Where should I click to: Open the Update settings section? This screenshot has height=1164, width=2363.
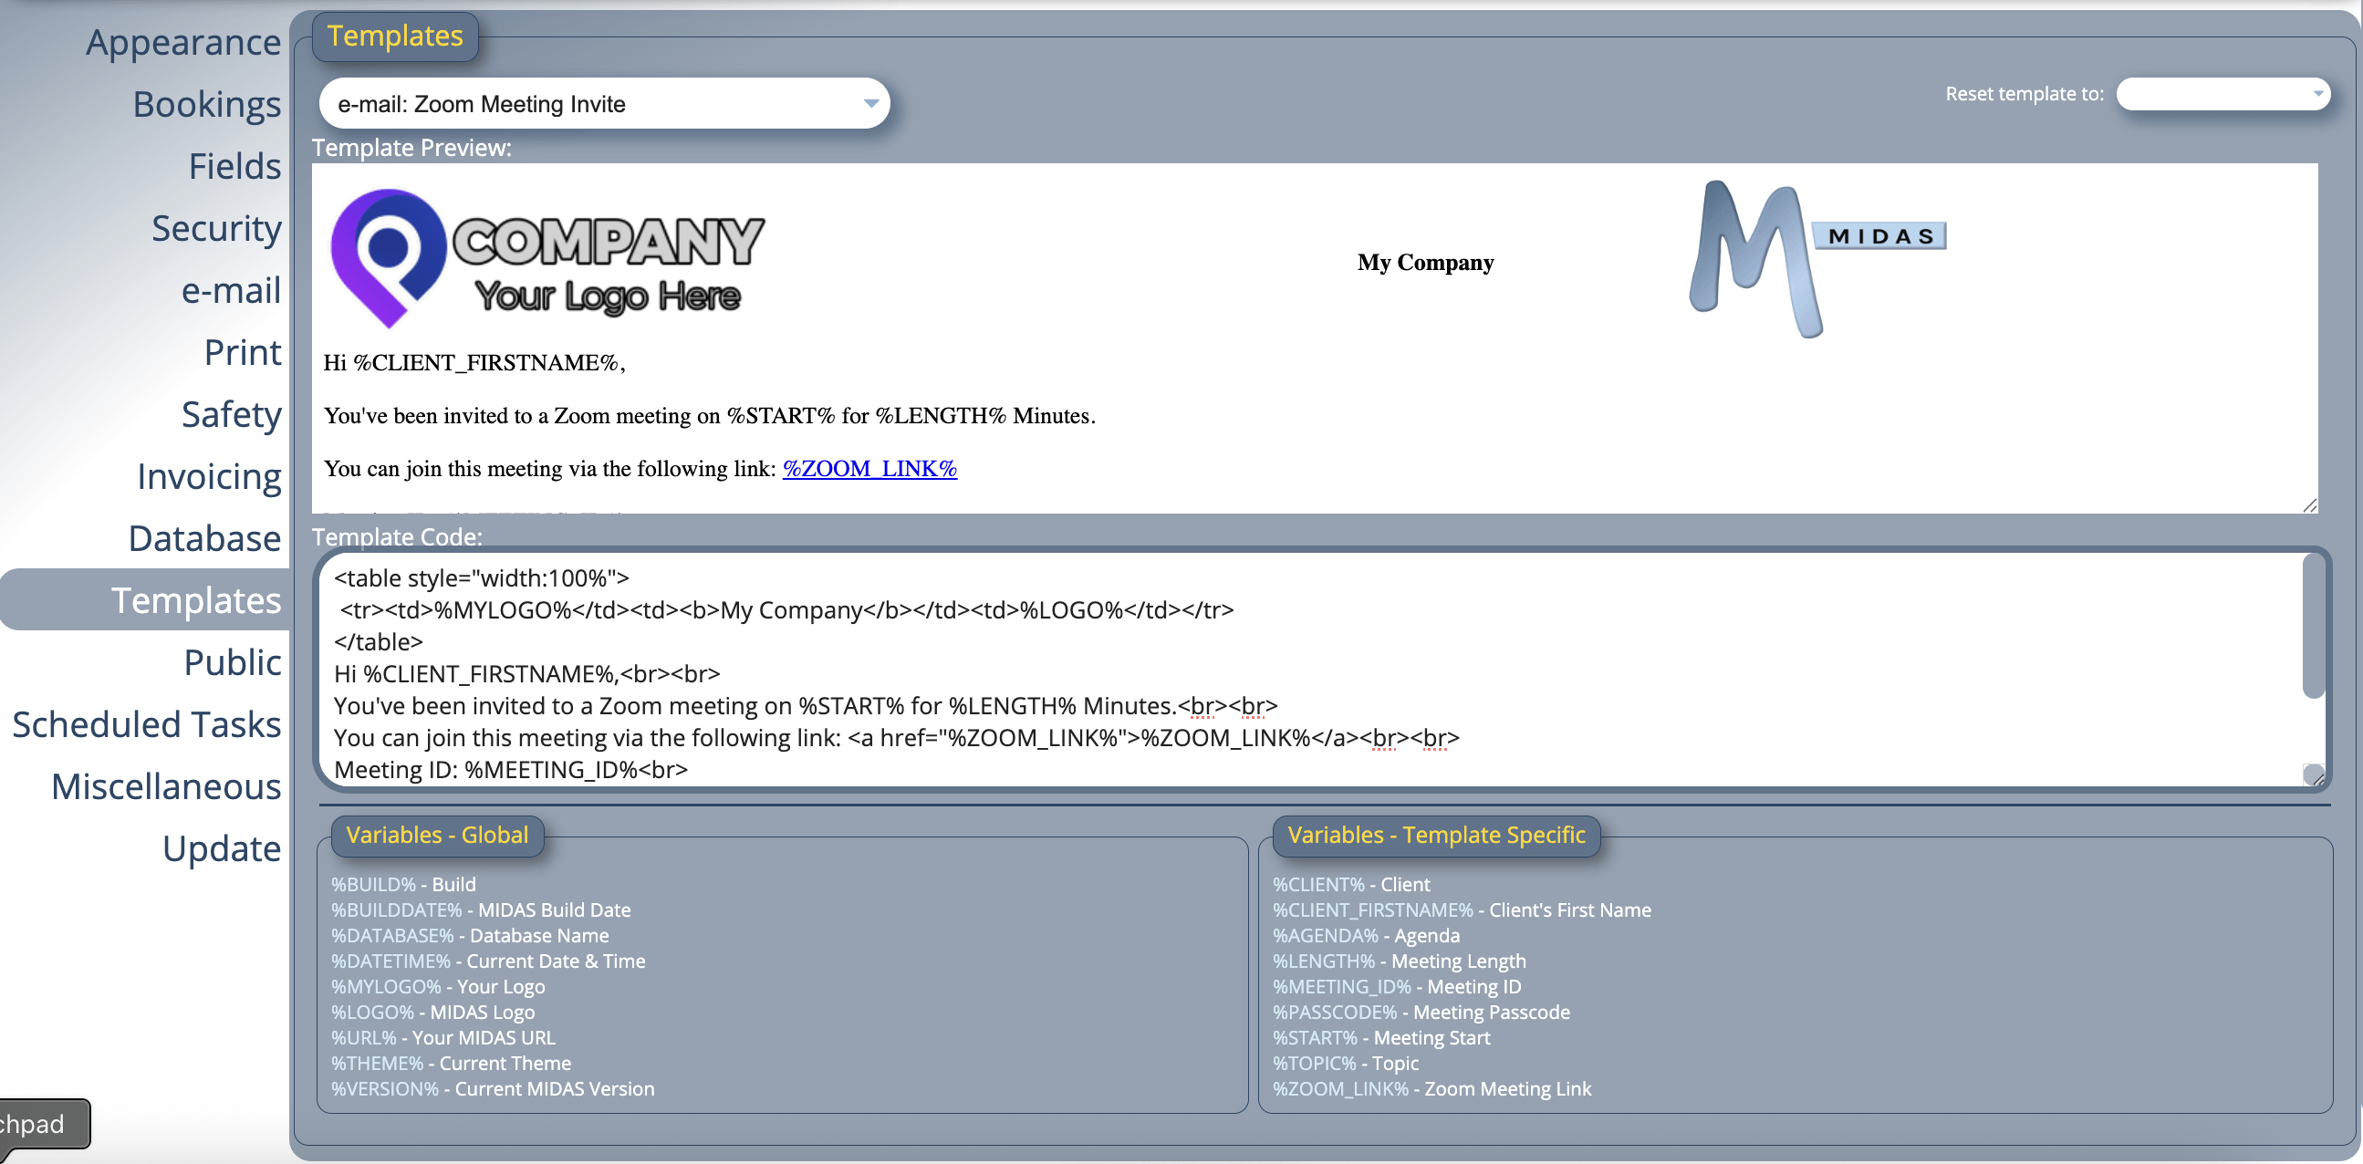(221, 848)
